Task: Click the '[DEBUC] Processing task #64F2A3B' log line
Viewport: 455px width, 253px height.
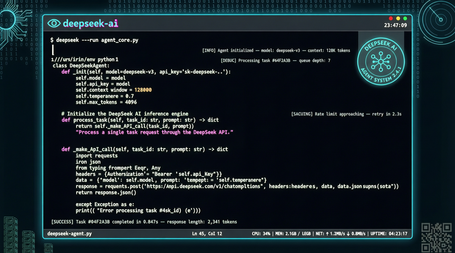Action: pyautogui.click(x=276, y=61)
